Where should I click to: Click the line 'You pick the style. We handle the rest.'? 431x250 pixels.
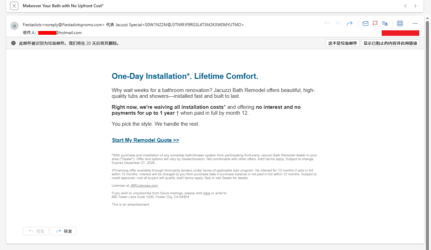click(156, 124)
